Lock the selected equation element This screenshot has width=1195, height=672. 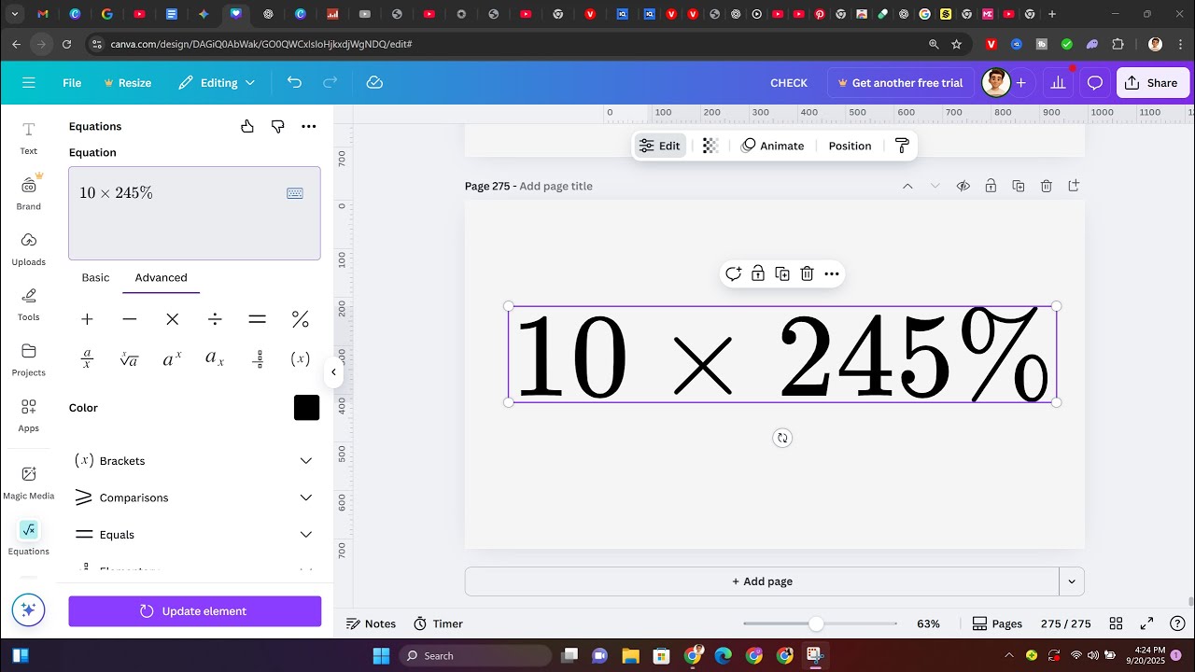click(758, 273)
